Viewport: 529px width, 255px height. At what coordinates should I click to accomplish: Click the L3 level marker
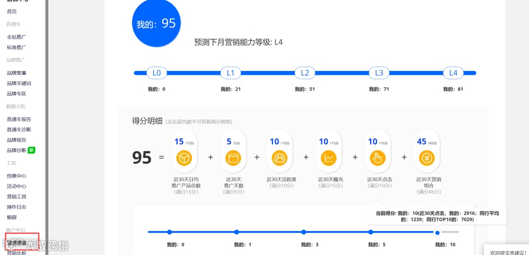tap(379, 73)
